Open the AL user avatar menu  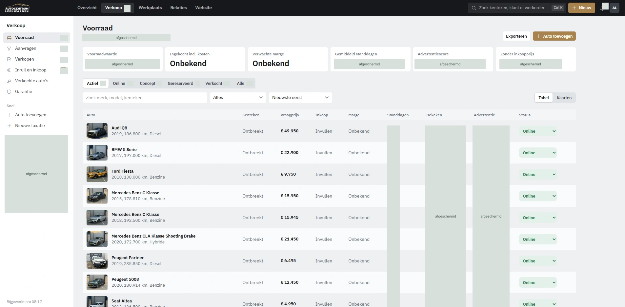[x=615, y=8]
